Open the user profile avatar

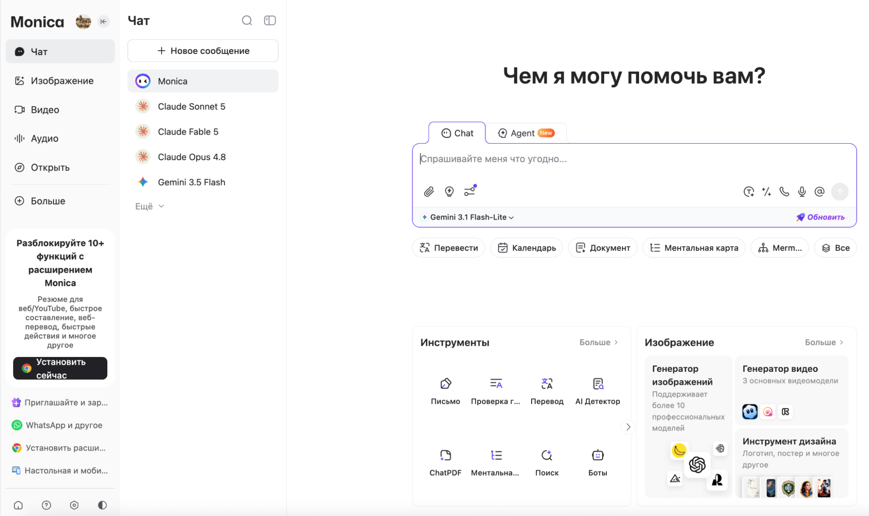pos(83,21)
